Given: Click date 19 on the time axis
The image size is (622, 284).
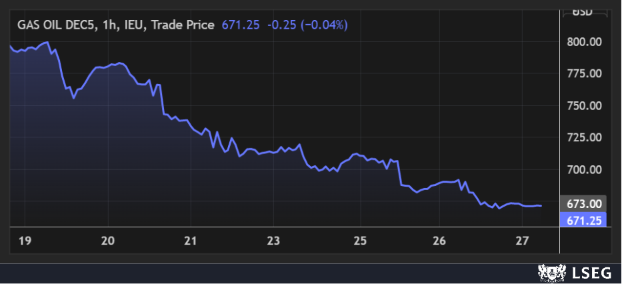Looking at the screenshot, I should (x=25, y=240).
